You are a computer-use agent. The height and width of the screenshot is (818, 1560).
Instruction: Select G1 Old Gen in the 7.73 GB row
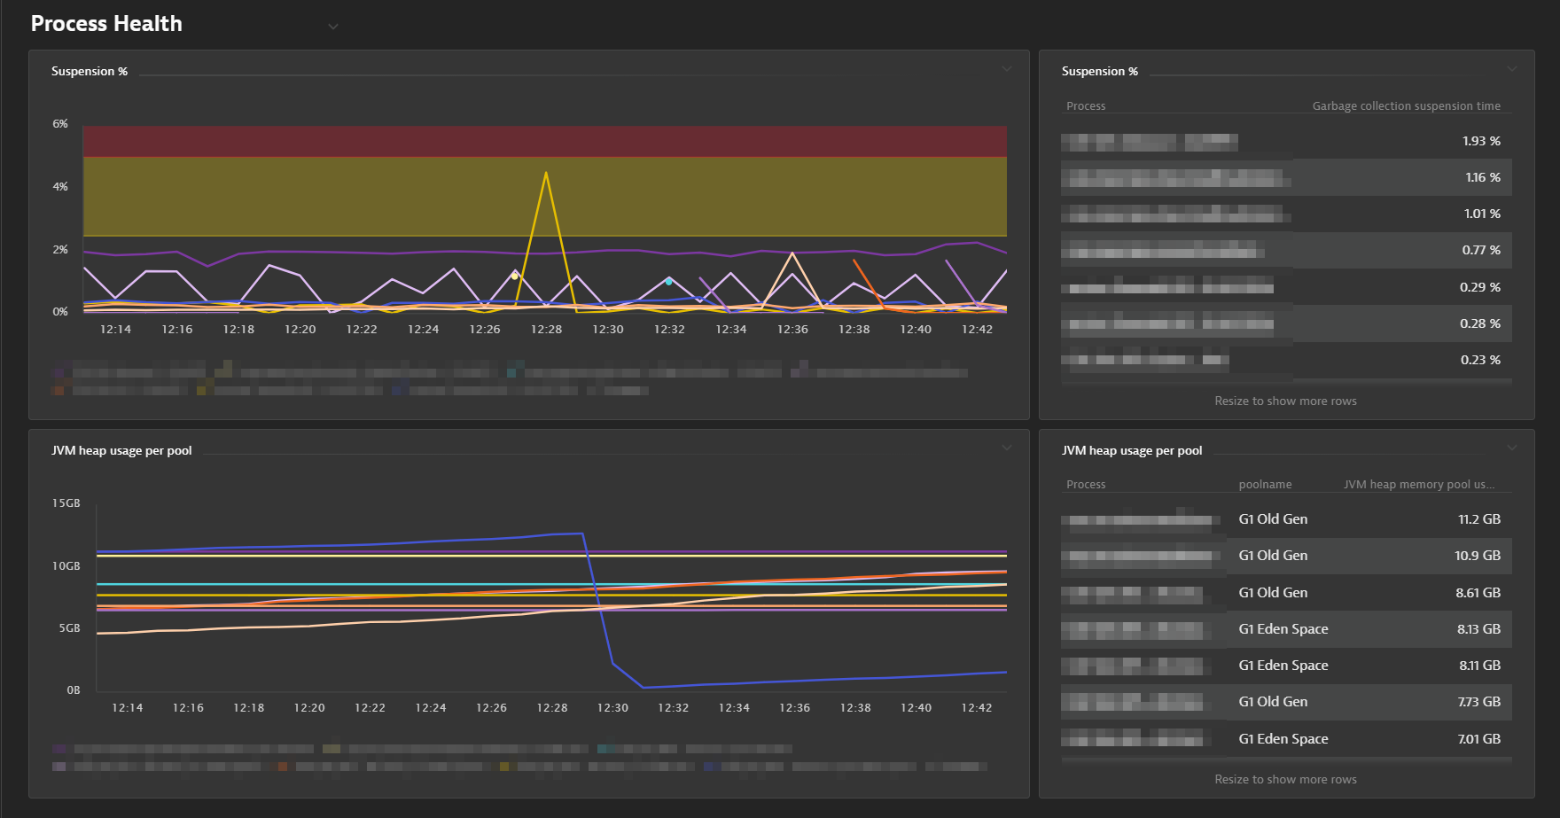click(x=1273, y=702)
